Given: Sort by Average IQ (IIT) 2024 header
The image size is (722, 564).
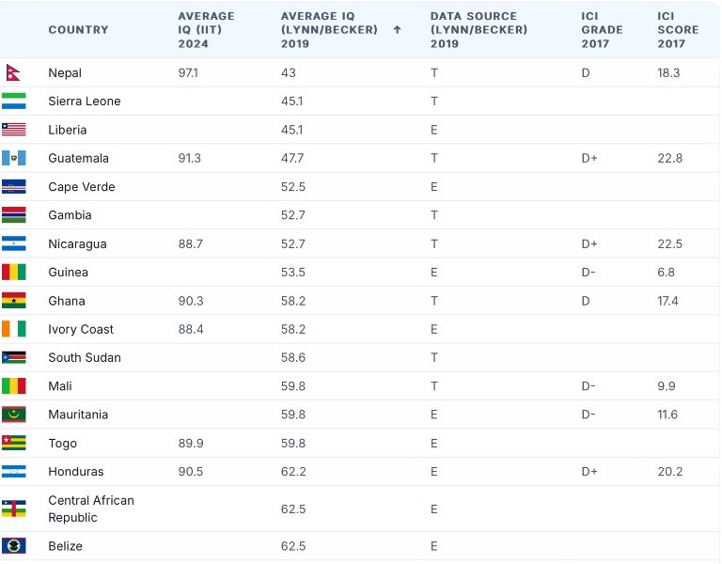Looking at the screenshot, I should [x=206, y=29].
